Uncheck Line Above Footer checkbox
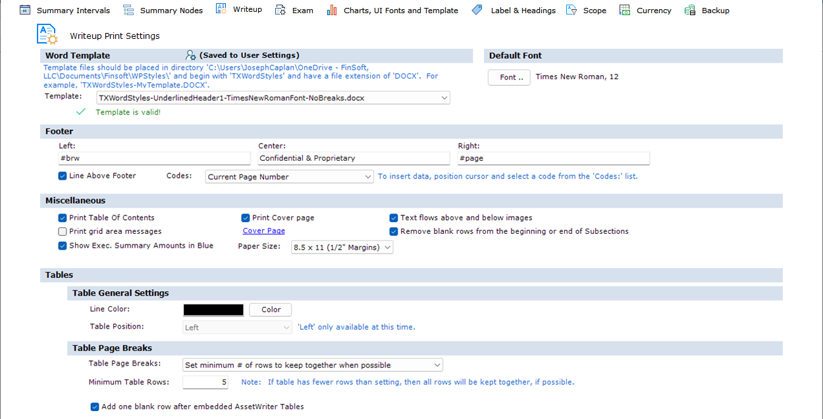823x419 pixels. point(63,176)
